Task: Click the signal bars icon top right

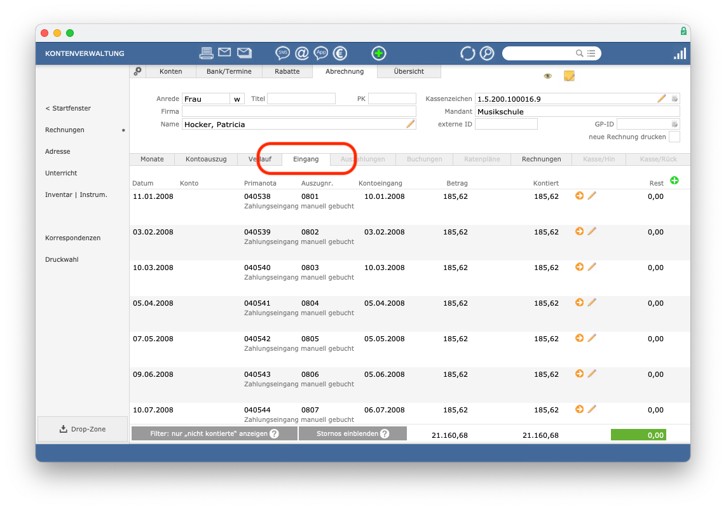Action: tap(680, 53)
